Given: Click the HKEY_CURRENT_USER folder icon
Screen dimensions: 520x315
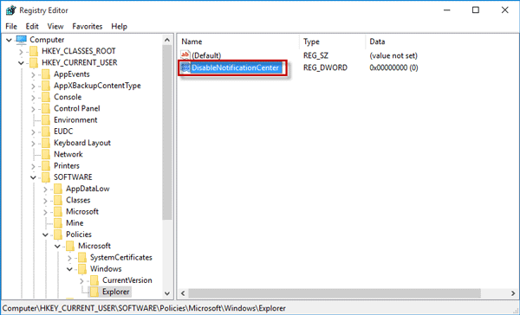Looking at the screenshot, I should 34,62.
